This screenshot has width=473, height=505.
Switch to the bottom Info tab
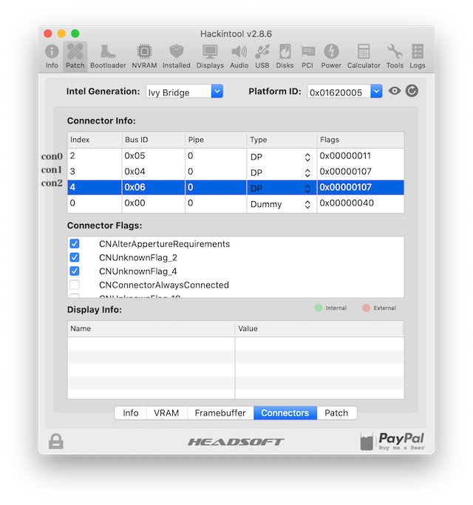131,413
